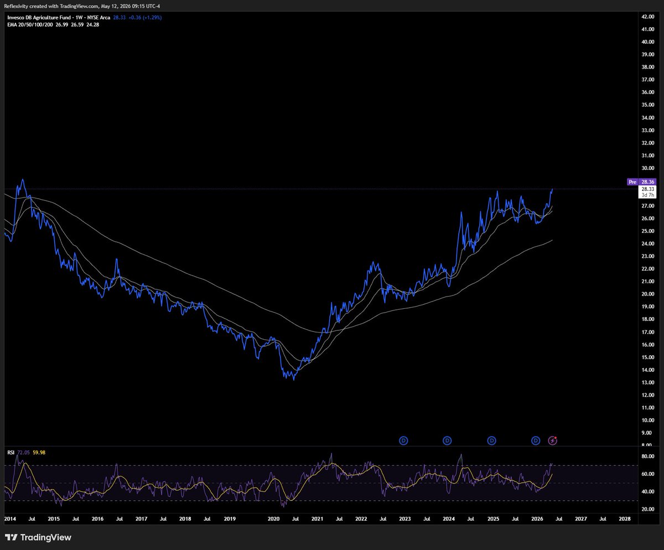Click the dividend marker nearest the 2026 label
This screenshot has height=550, width=664.
coord(536,440)
